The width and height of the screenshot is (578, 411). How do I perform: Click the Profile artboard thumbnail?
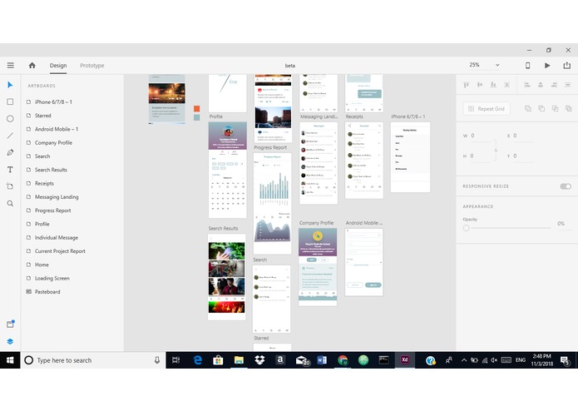click(227, 170)
